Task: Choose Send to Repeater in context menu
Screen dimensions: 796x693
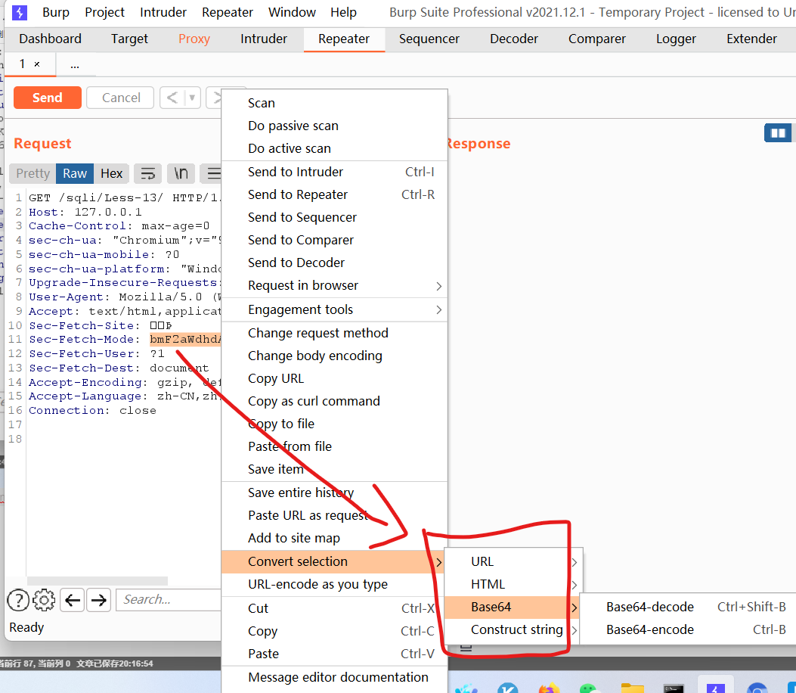Action: [x=335, y=195]
